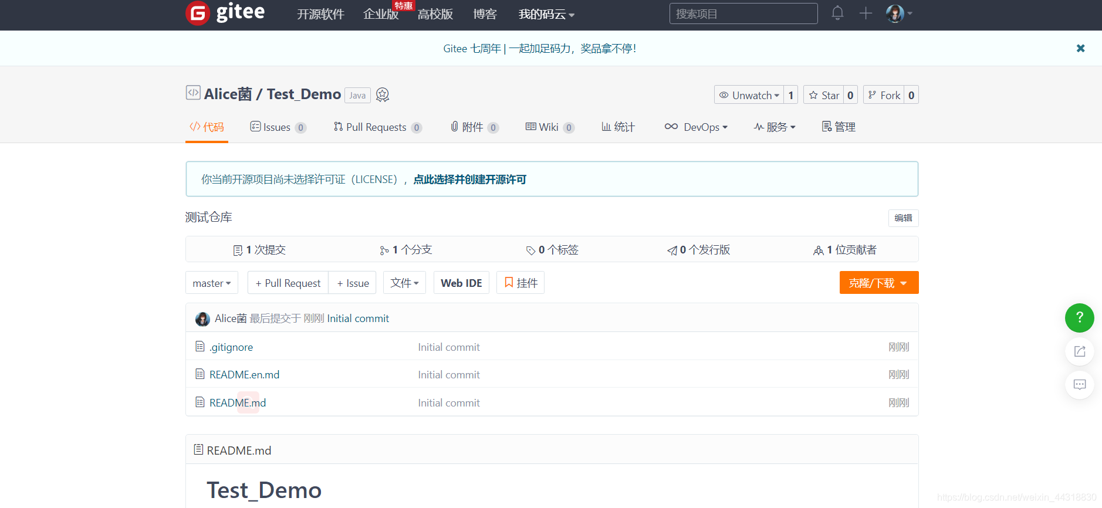
Task: Open the Web IDE
Action: (x=461, y=283)
